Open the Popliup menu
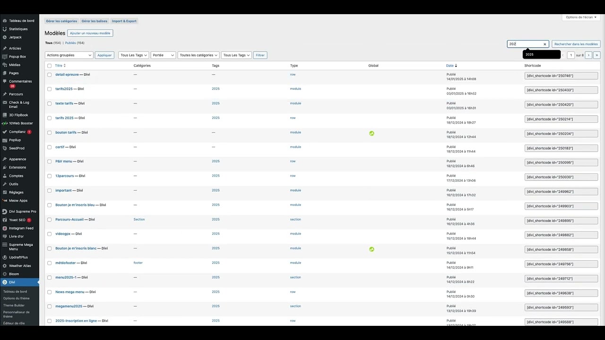Image resolution: width=605 pixels, height=340 pixels. [x=15, y=140]
